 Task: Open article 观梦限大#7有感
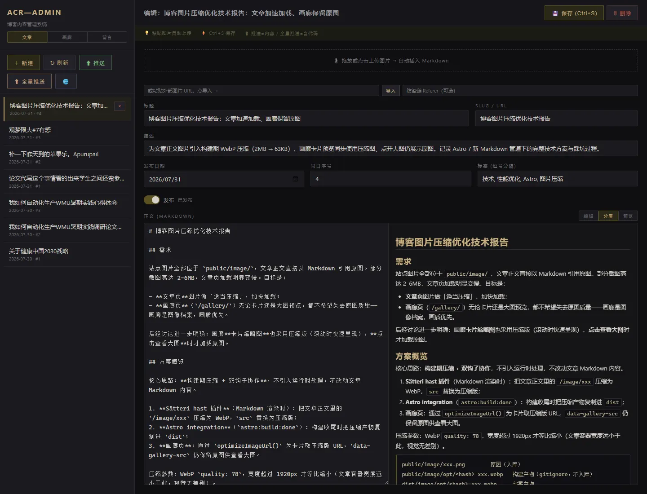pyautogui.click(x=67, y=133)
